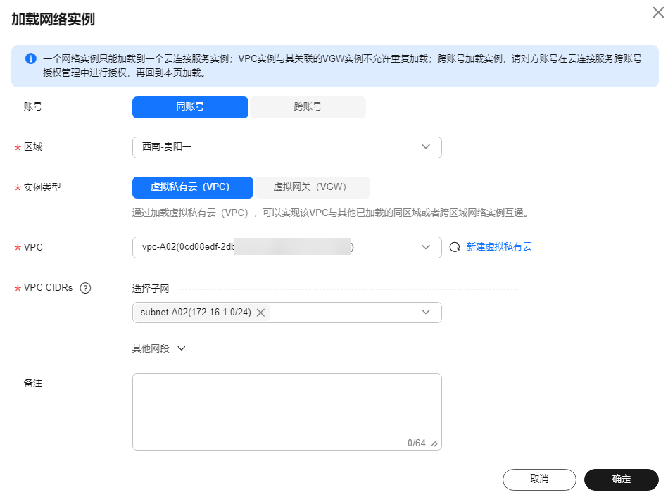Click the 选择子网 label text
Screen dimensions: 668x497
[151, 289]
